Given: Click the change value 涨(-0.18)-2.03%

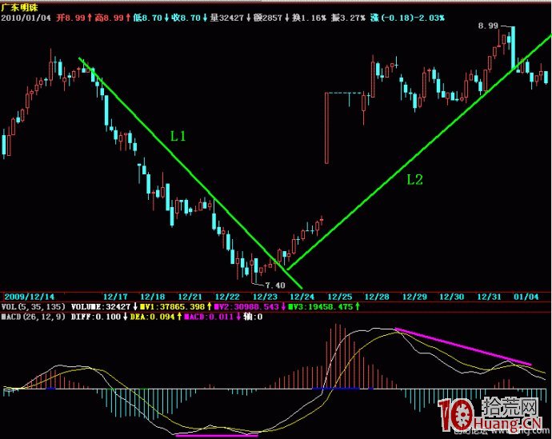Looking at the screenshot, I should [x=407, y=18].
